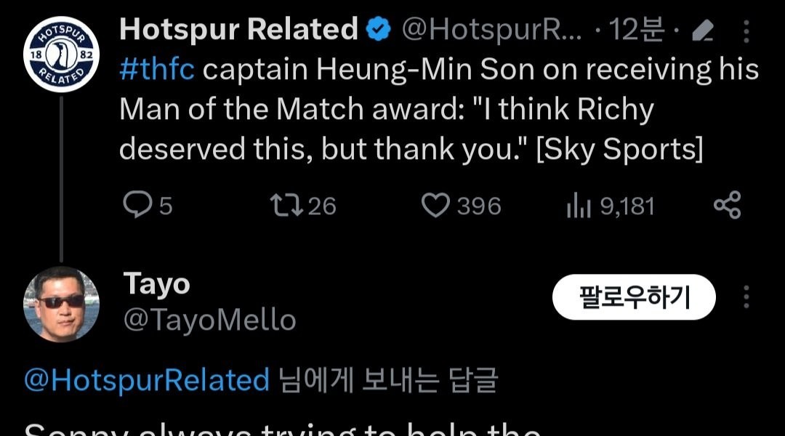The image size is (785, 436).
Task: Tap the share icon on the tweet
Action: [727, 206]
